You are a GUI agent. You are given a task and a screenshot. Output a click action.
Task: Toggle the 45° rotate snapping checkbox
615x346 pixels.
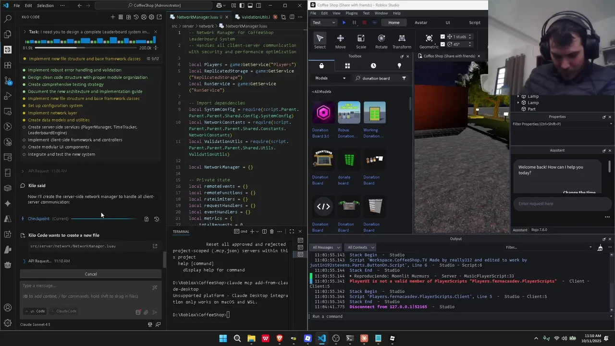443,44
